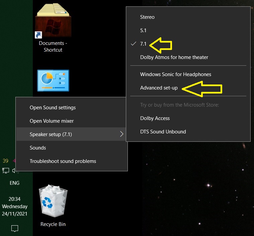Open Dolby Access store link
This screenshot has height=236, width=254.
155,118
